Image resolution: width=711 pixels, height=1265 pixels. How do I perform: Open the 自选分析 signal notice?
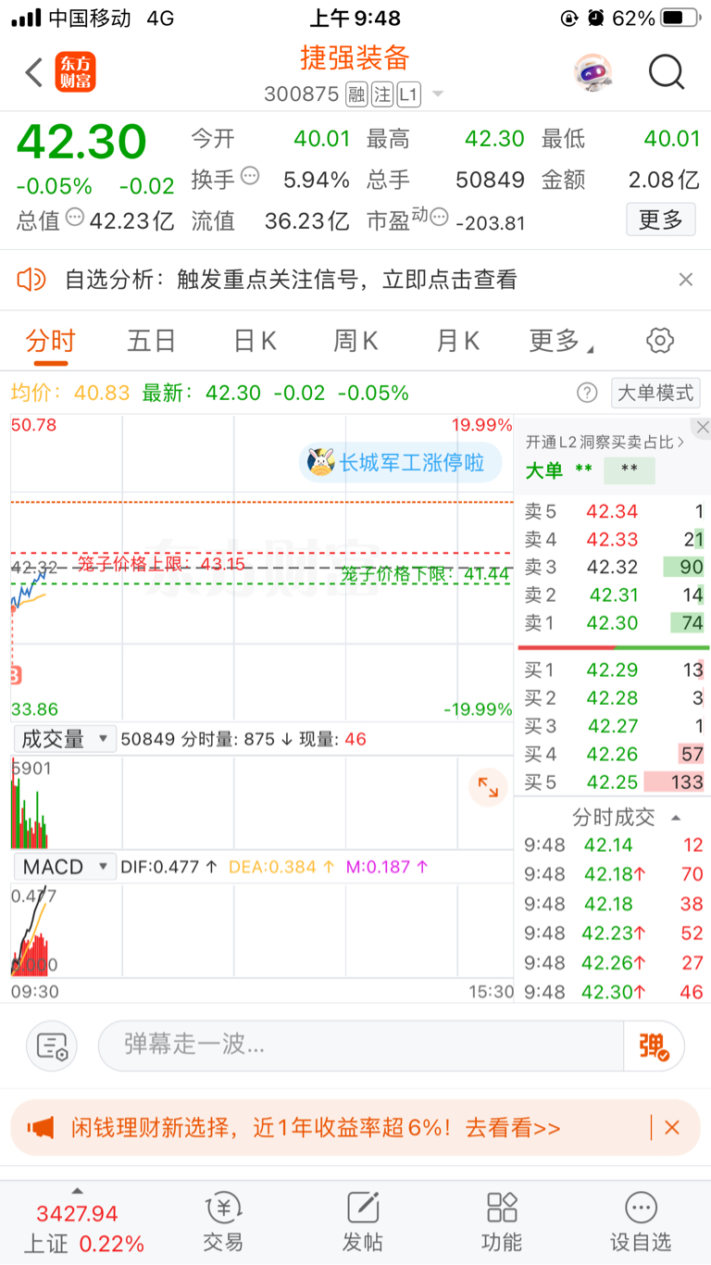click(x=291, y=280)
